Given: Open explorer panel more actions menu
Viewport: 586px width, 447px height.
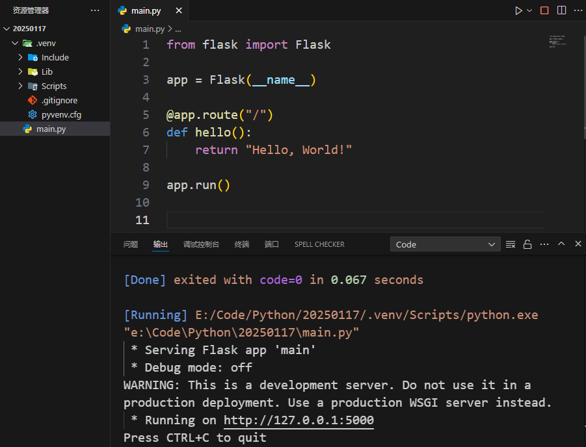Looking at the screenshot, I should pyautogui.click(x=95, y=10).
